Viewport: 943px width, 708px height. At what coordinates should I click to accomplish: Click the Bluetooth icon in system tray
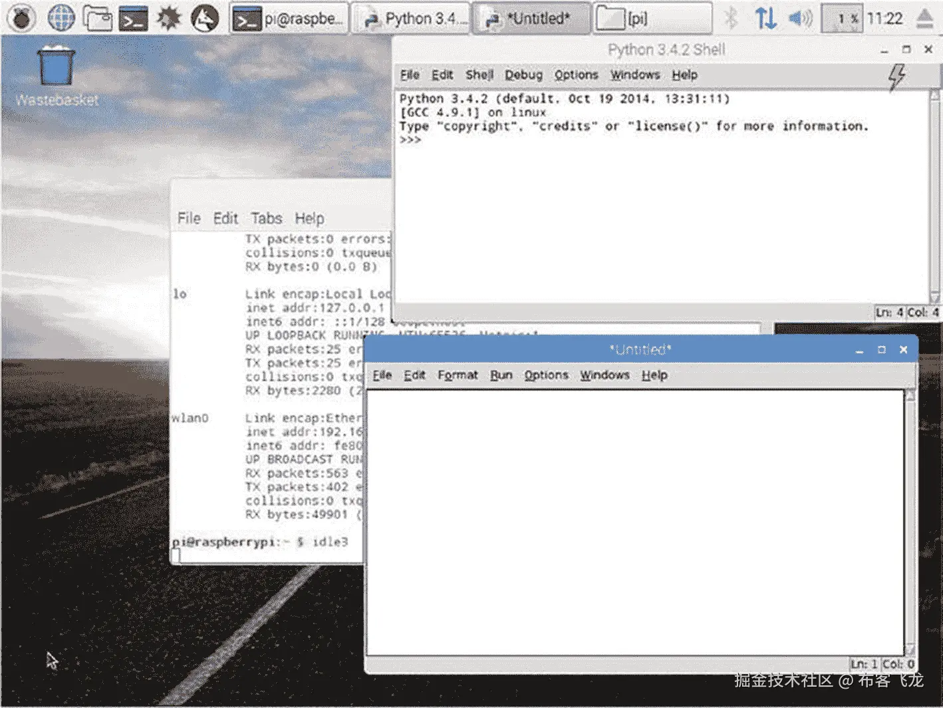(x=732, y=18)
